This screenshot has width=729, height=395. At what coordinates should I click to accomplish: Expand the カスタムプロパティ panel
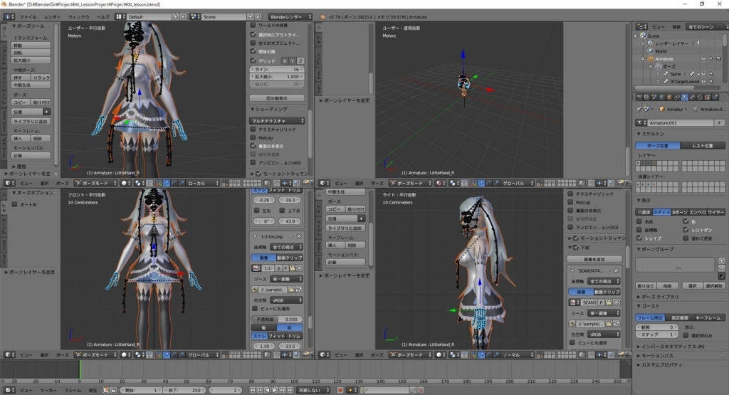click(x=660, y=365)
